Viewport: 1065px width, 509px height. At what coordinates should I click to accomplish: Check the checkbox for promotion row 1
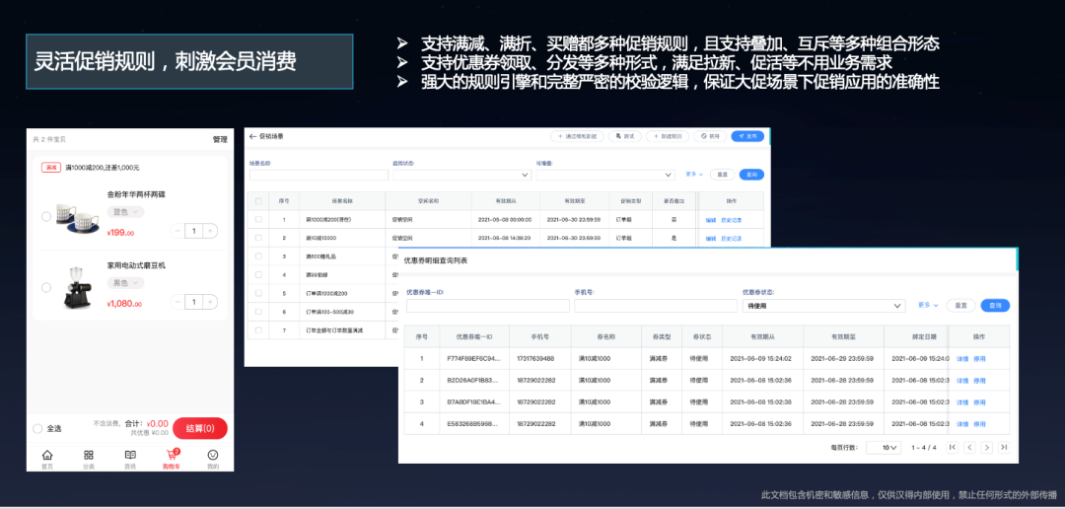click(259, 219)
